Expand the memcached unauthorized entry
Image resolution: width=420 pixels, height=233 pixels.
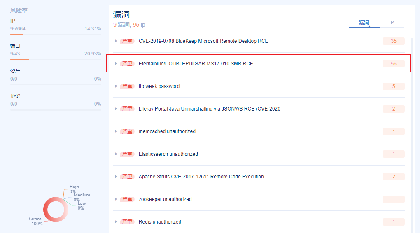click(116, 131)
